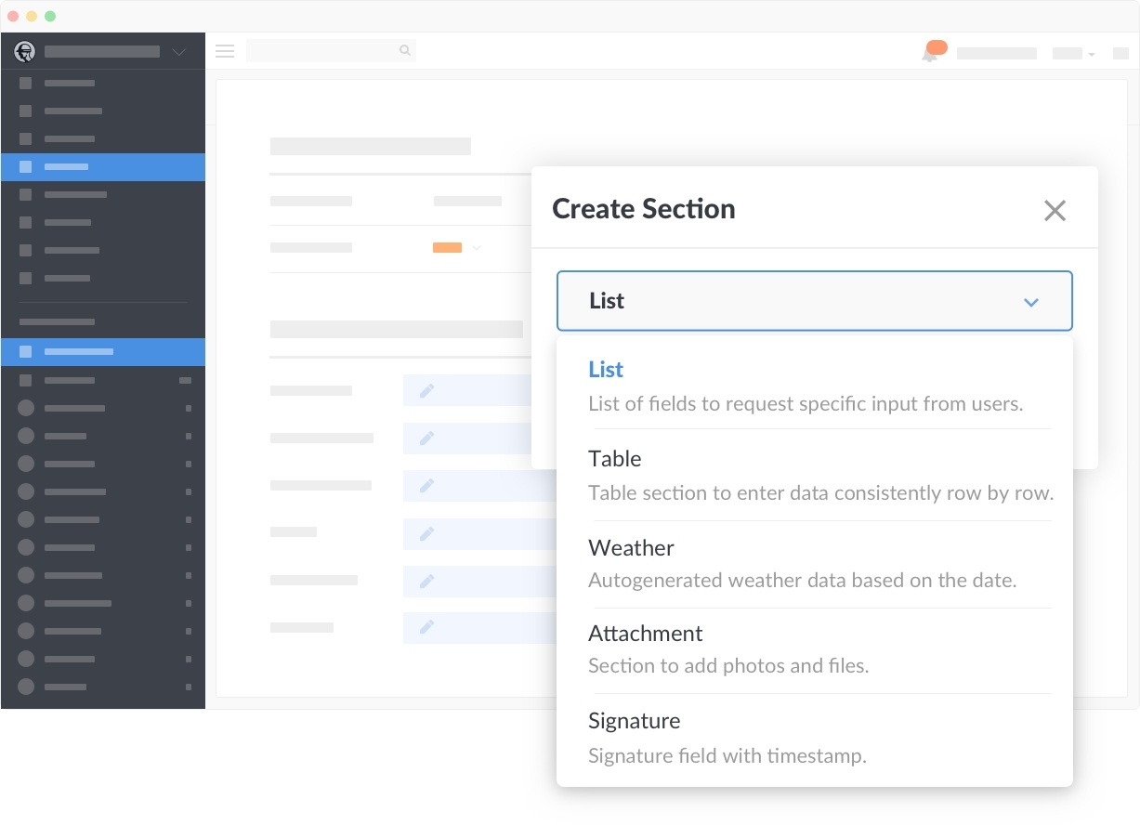The image size is (1140, 825).
Task: Click the app logo in the sidebar header
Action: pyautogui.click(x=24, y=51)
